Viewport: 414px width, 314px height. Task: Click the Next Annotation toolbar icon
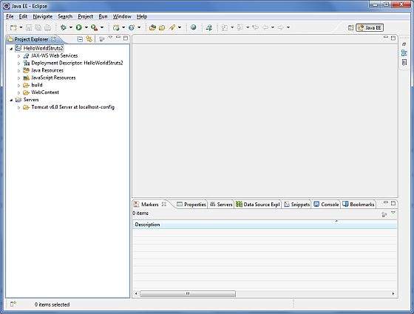coord(225,27)
